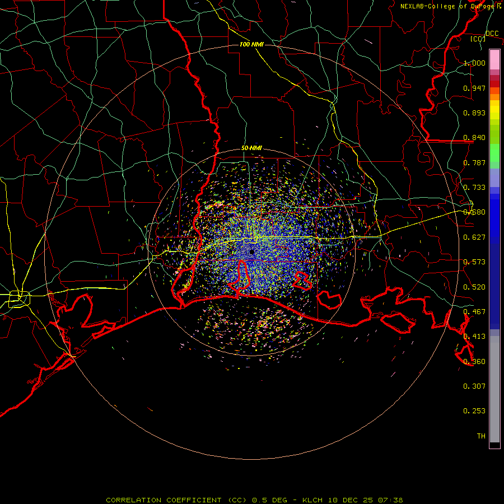Click the 0.253 scale value
The height and width of the screenshot is (504, 504).
(x=474, y=411)
